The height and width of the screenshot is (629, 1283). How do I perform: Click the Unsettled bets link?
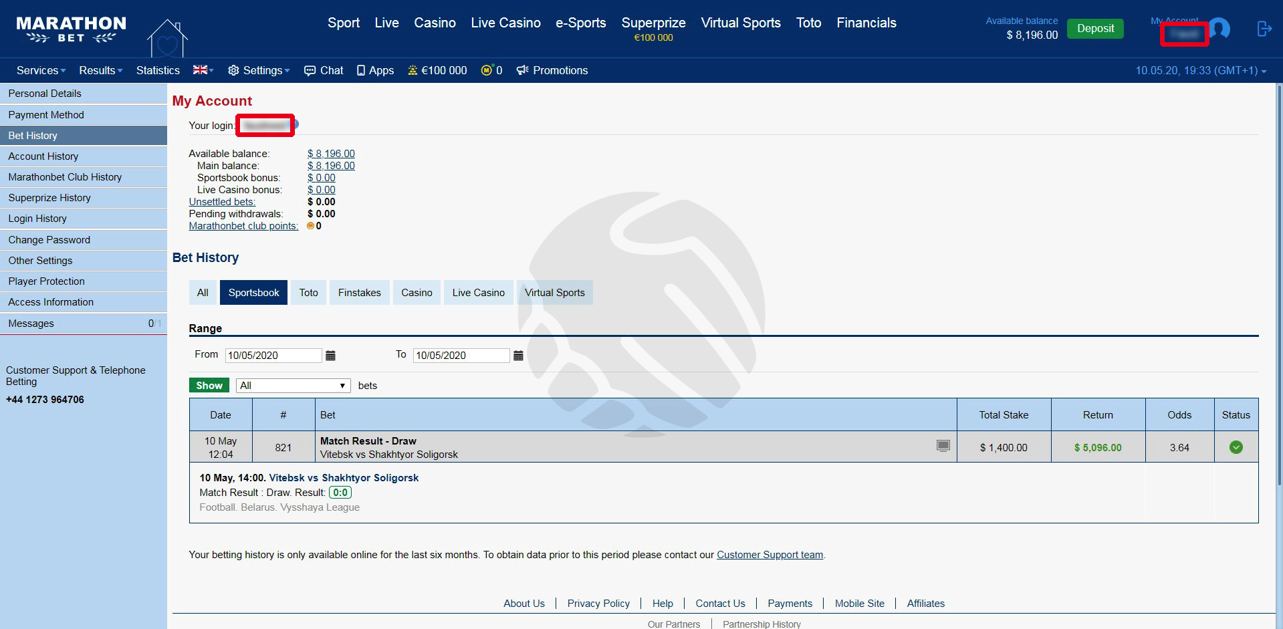tap(222, 202)
